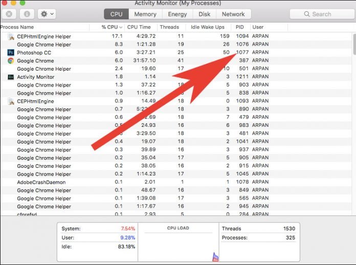This screenshot has height=265, width=356.
Task: Click the Google Chrome app icon in list
Action: [x=11, y=61]
